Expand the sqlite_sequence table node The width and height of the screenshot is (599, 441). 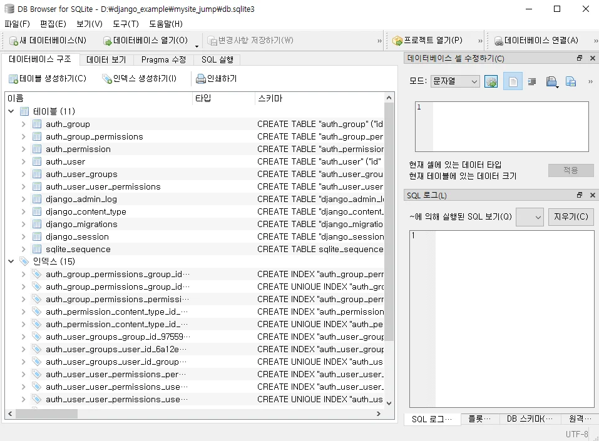[23, 250]
